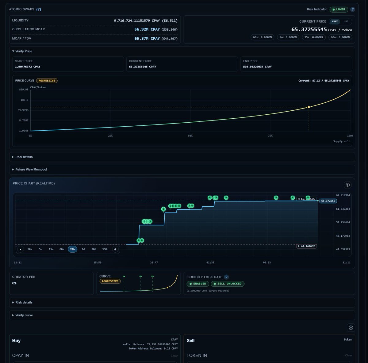Click the Liquidity Lock Gate help icon
The height and width of the screenshot is (363, 368).
pos(226,277)
